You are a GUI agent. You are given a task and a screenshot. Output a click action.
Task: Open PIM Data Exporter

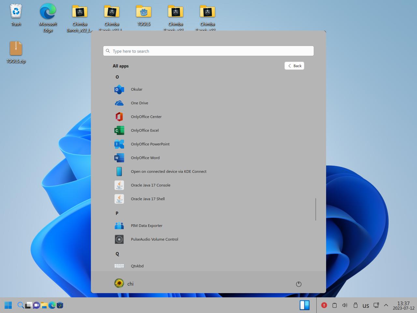point(146,226)
